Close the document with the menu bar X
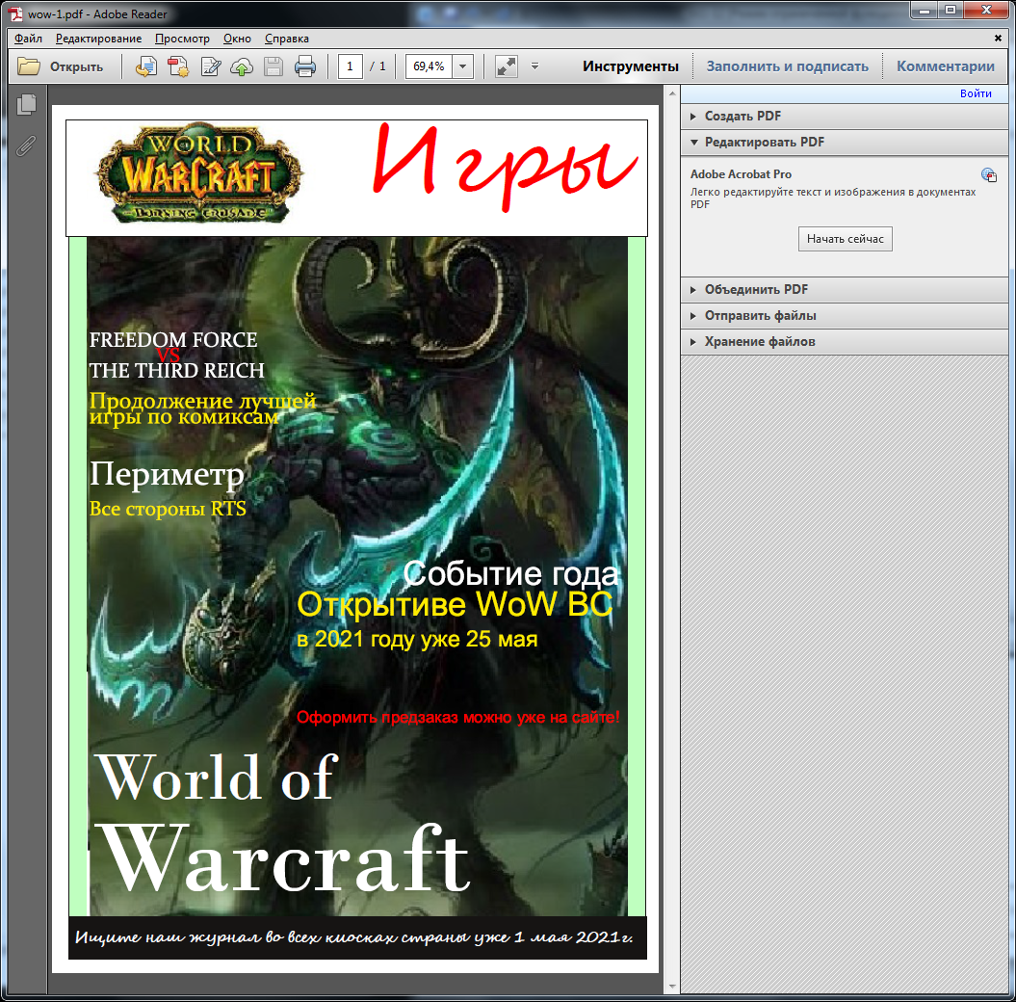This screenshot has height=1002, width=1016. pos(998,39)
